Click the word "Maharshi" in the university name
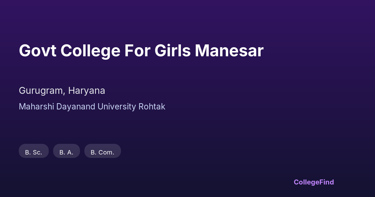 (37, 107)
